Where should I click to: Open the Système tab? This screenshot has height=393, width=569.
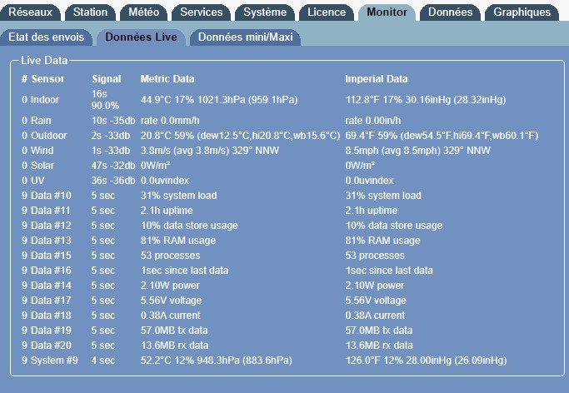coord(265,12)
